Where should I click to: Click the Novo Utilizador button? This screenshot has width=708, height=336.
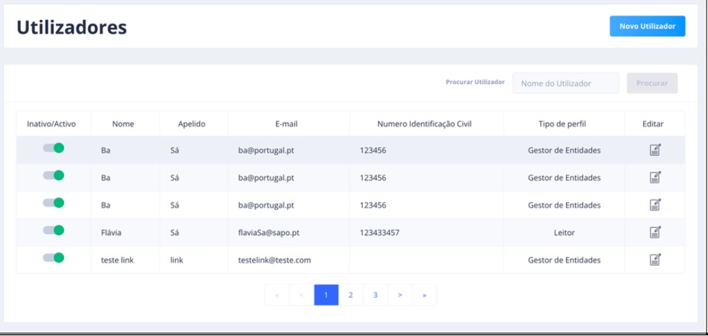647,26
